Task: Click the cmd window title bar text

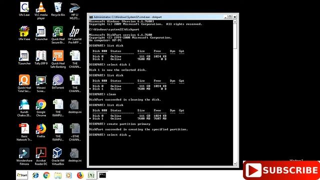Action: pyautogui.click(x=127, y=17)
